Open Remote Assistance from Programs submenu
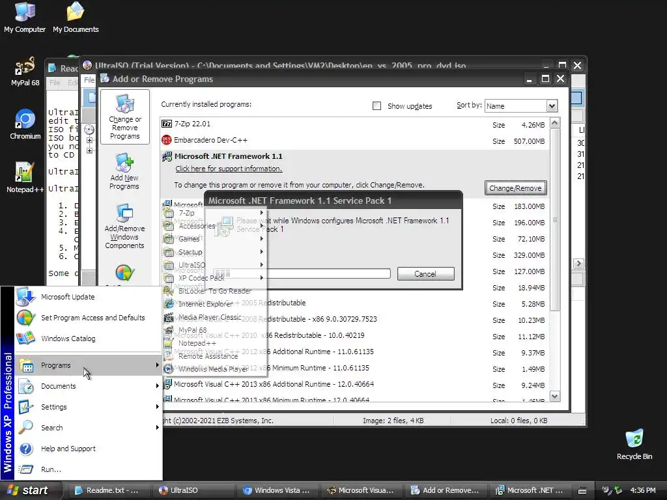 point(215,356)
